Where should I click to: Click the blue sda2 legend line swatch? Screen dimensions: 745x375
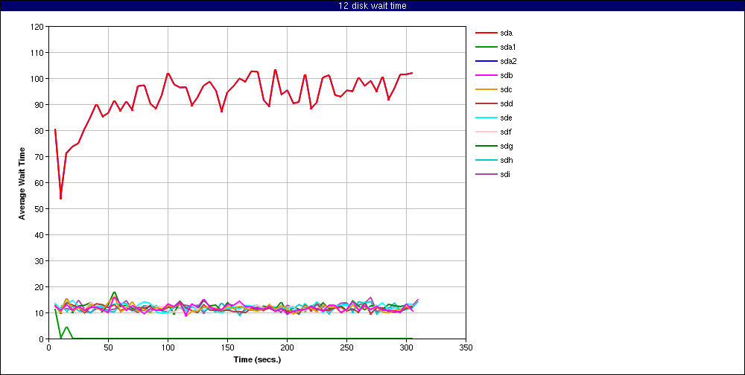(486, 61)
